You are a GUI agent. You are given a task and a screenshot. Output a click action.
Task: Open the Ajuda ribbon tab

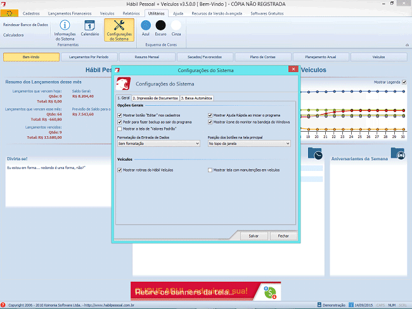tap(178, 13)
